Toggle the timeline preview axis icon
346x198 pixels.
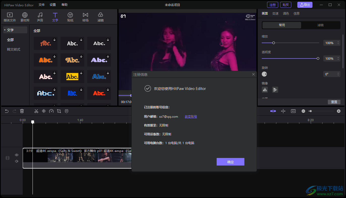(283, 111)
